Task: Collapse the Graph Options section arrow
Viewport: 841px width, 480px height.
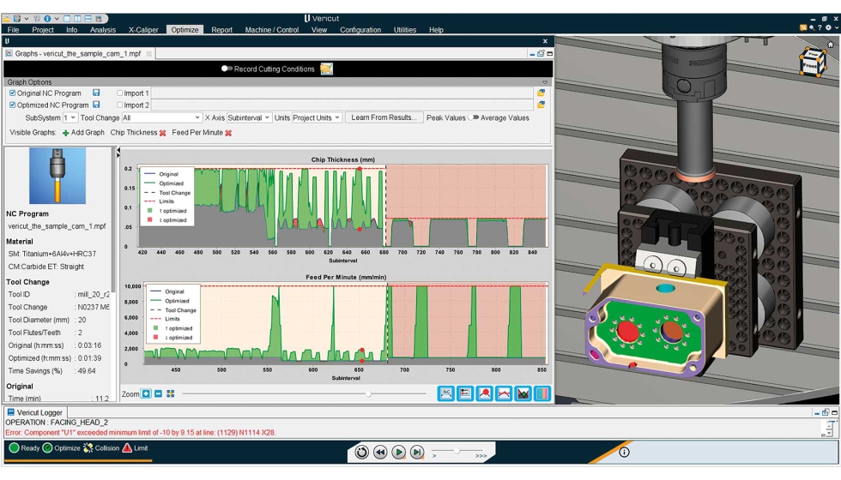Action: pos(545,82)
